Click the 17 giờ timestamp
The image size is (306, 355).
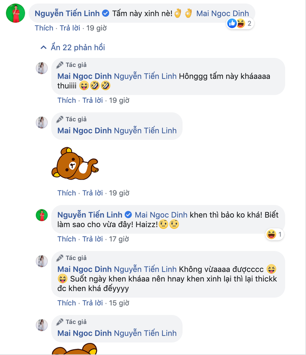pyautogui.click(x=119, y=239)
